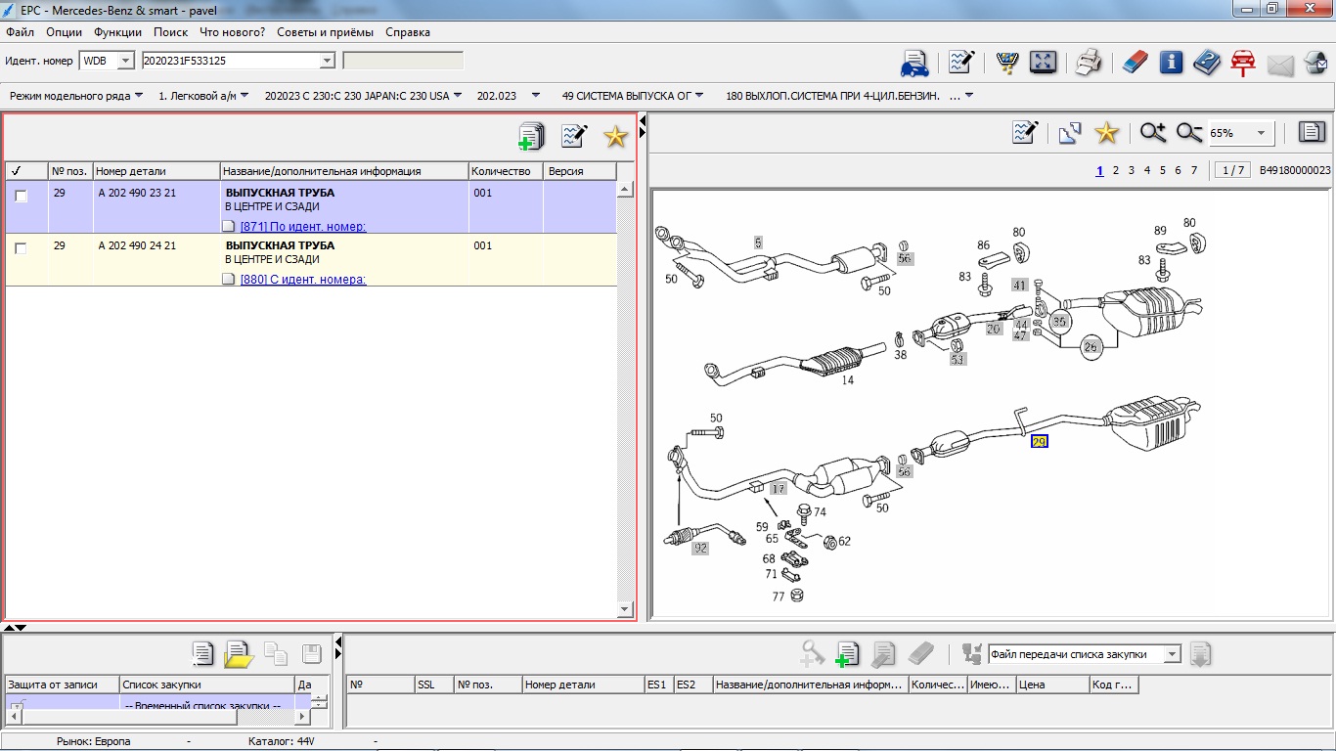Add parts list favorite star
Screen dimensions: 1336x751
pyautogui.click(x=615, y=136)
